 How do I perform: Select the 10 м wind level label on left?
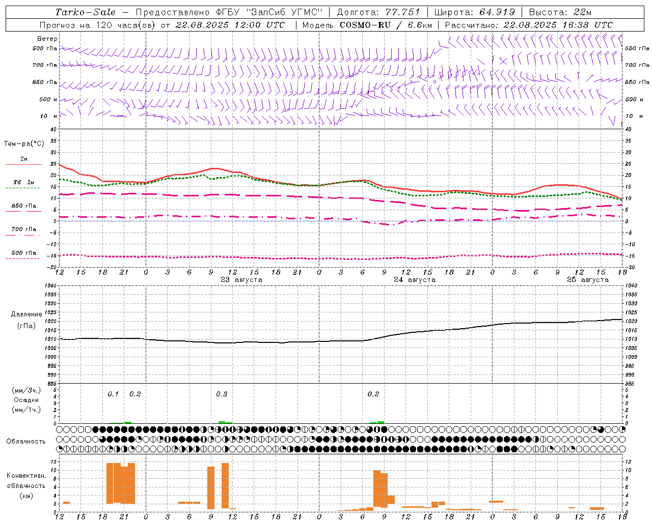(x=48, y=116)
